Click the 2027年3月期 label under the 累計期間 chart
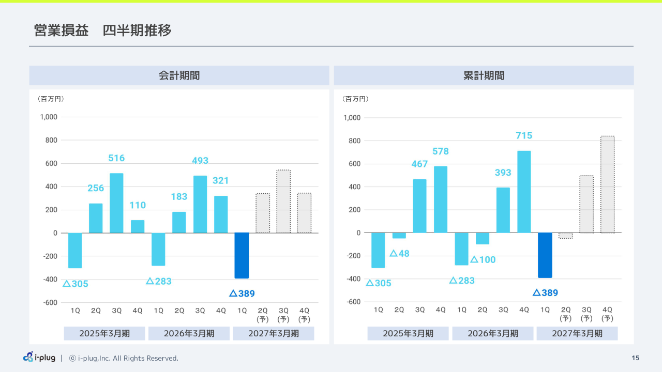662x372 pixels. [x=577, y=333]
